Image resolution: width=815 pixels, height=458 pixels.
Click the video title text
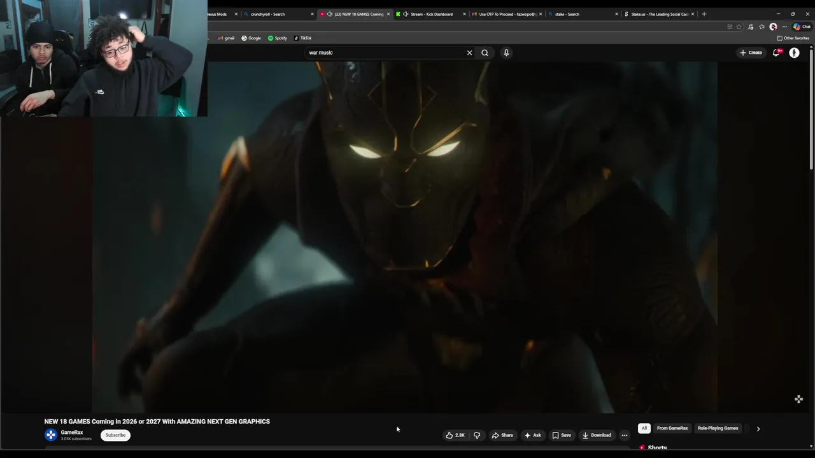coord(157,421)
